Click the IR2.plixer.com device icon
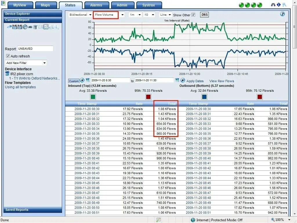297x223 pixels. point(7,74)
